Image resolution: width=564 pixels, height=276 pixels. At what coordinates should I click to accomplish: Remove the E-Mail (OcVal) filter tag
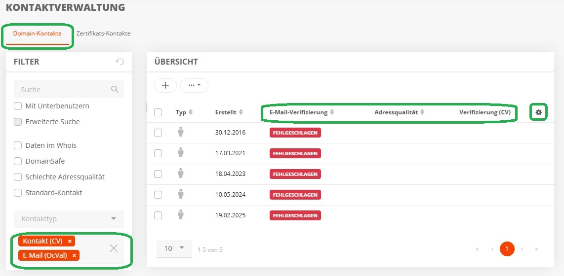pos(74,255)
